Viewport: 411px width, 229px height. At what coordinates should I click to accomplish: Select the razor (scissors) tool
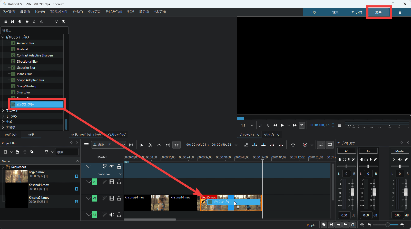[150, 145]
